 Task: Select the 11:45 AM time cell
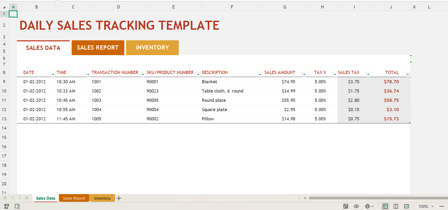click(73, 119)
